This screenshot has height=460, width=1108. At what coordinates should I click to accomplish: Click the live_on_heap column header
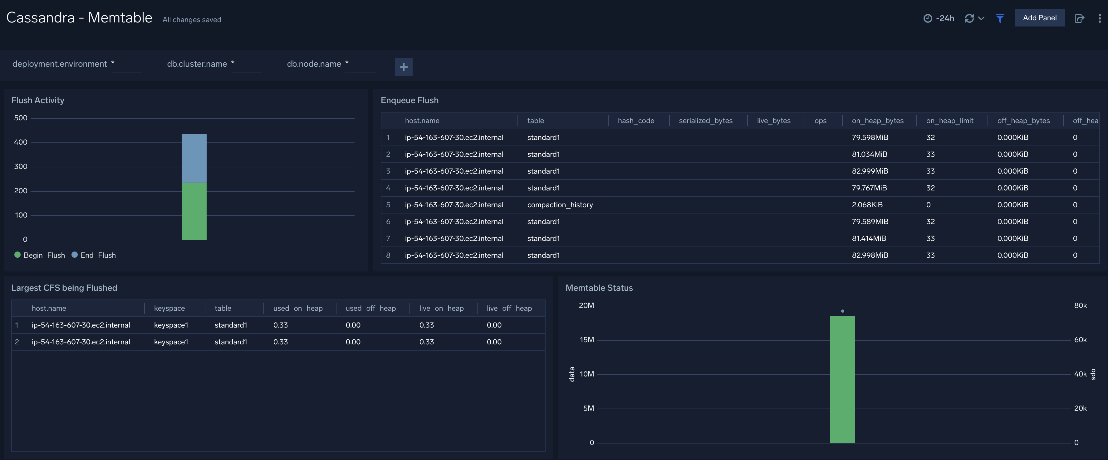441,309
